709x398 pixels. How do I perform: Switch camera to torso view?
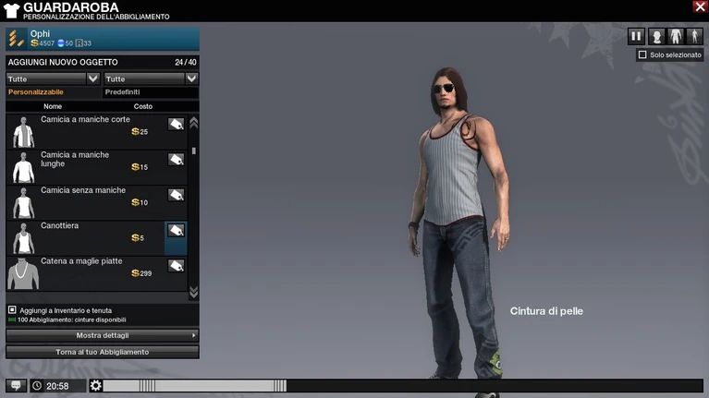coord(675,37)
